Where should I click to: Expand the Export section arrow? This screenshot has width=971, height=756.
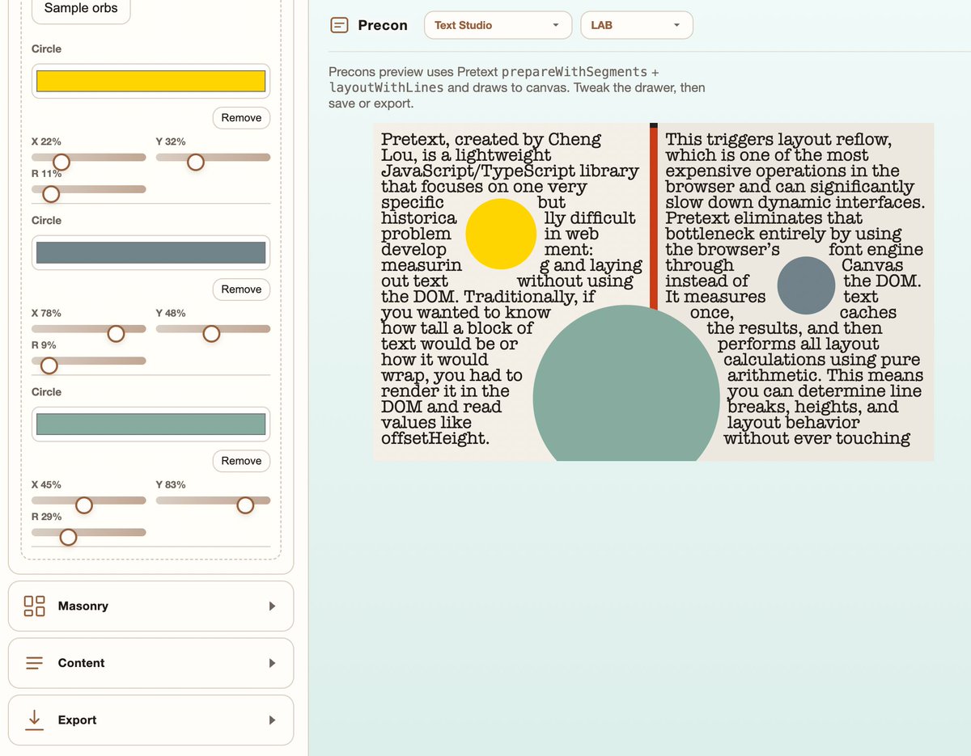(272, 720)
